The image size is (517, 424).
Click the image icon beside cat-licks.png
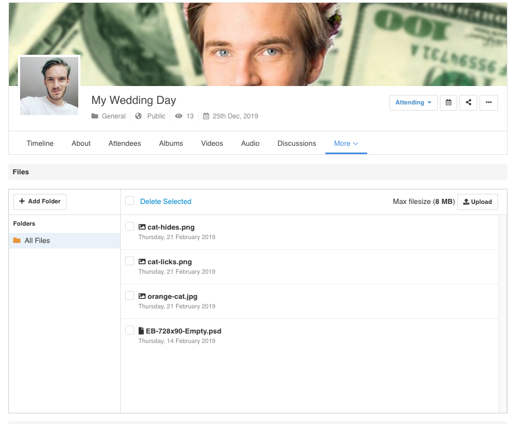pos(142,261)
